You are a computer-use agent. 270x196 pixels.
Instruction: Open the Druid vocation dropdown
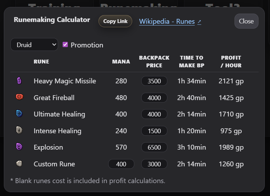[34, 45]
